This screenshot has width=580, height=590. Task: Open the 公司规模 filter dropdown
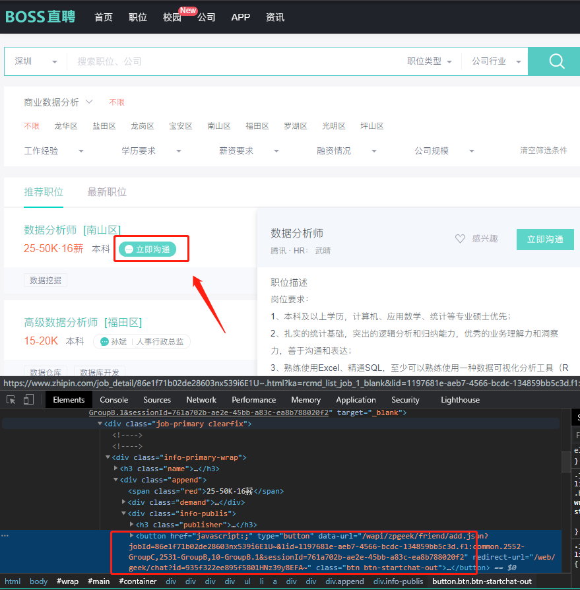444,151
